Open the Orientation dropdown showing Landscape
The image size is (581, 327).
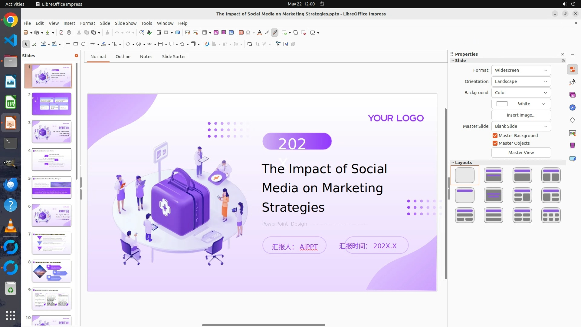point(521,81)
